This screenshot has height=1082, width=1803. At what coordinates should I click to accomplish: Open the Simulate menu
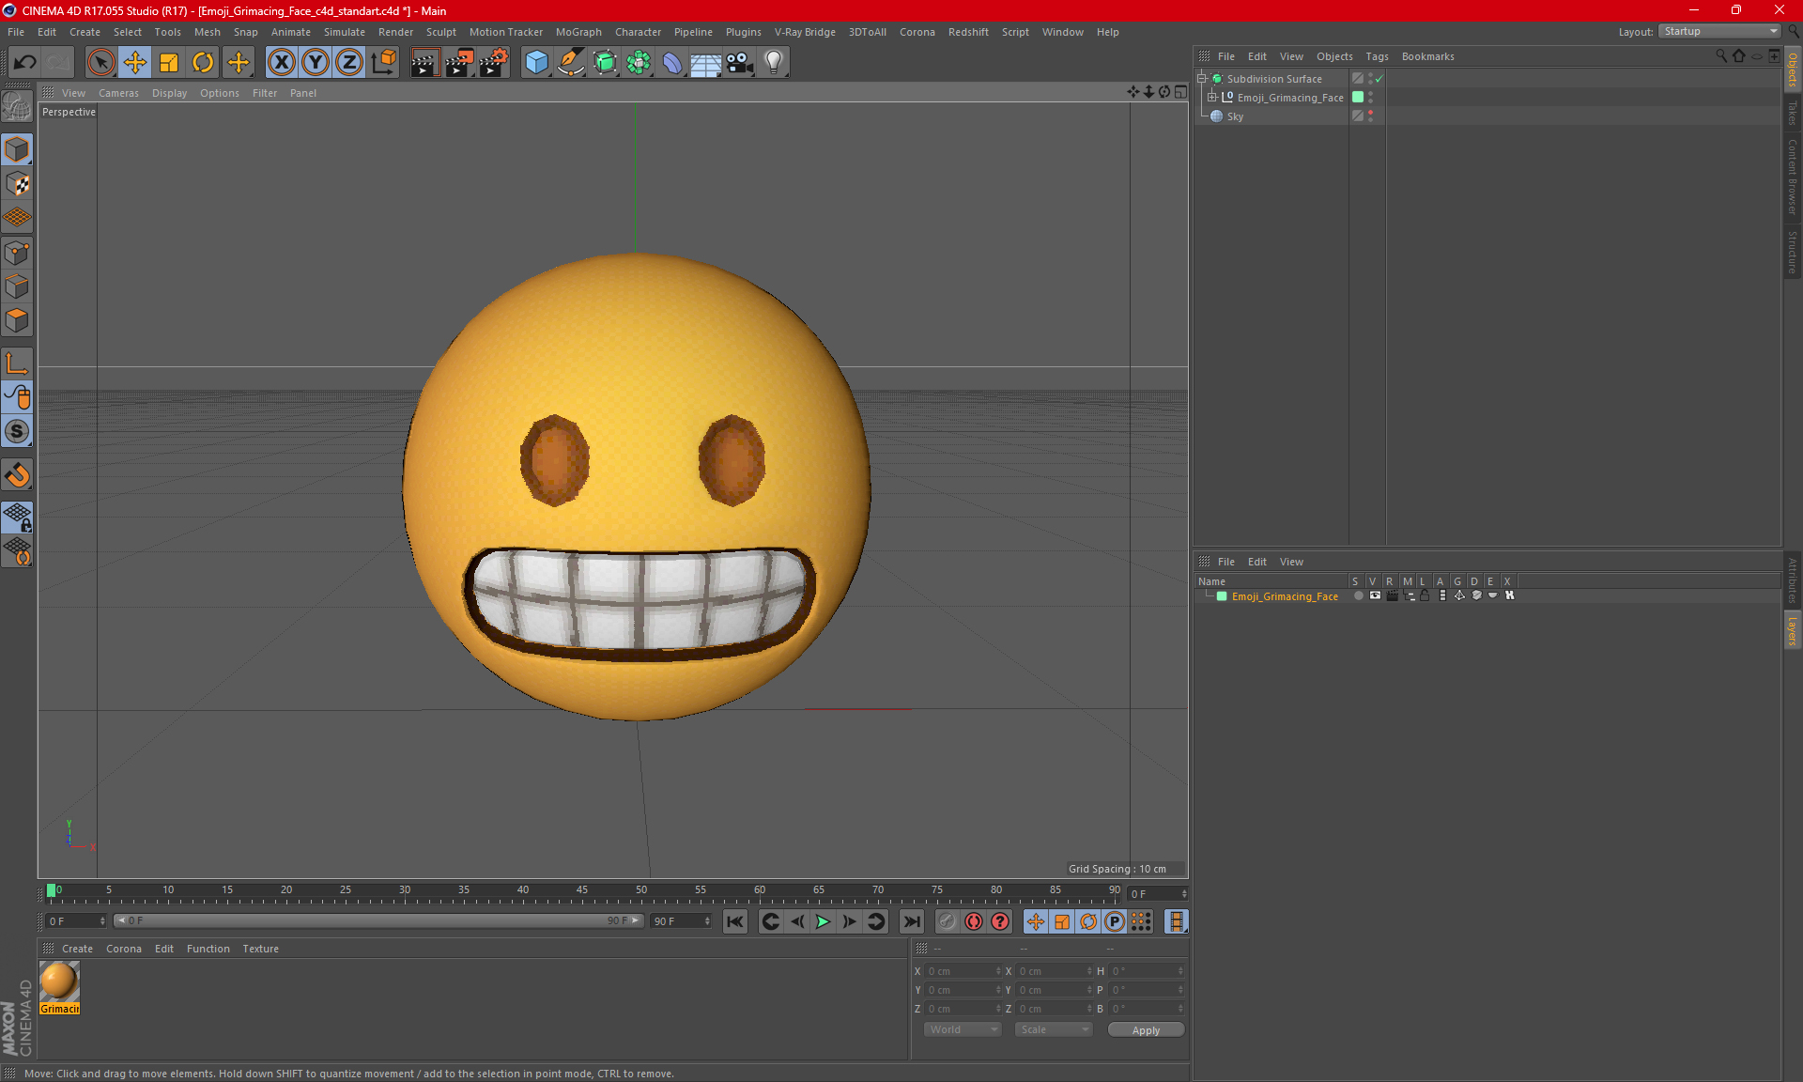[345, 32]
